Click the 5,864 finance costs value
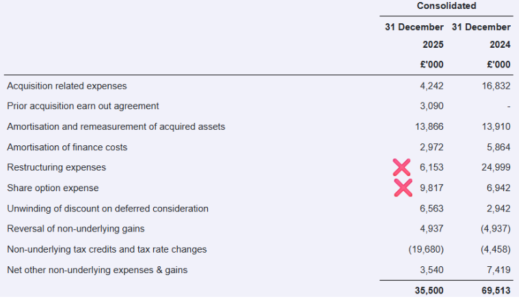 498,147
